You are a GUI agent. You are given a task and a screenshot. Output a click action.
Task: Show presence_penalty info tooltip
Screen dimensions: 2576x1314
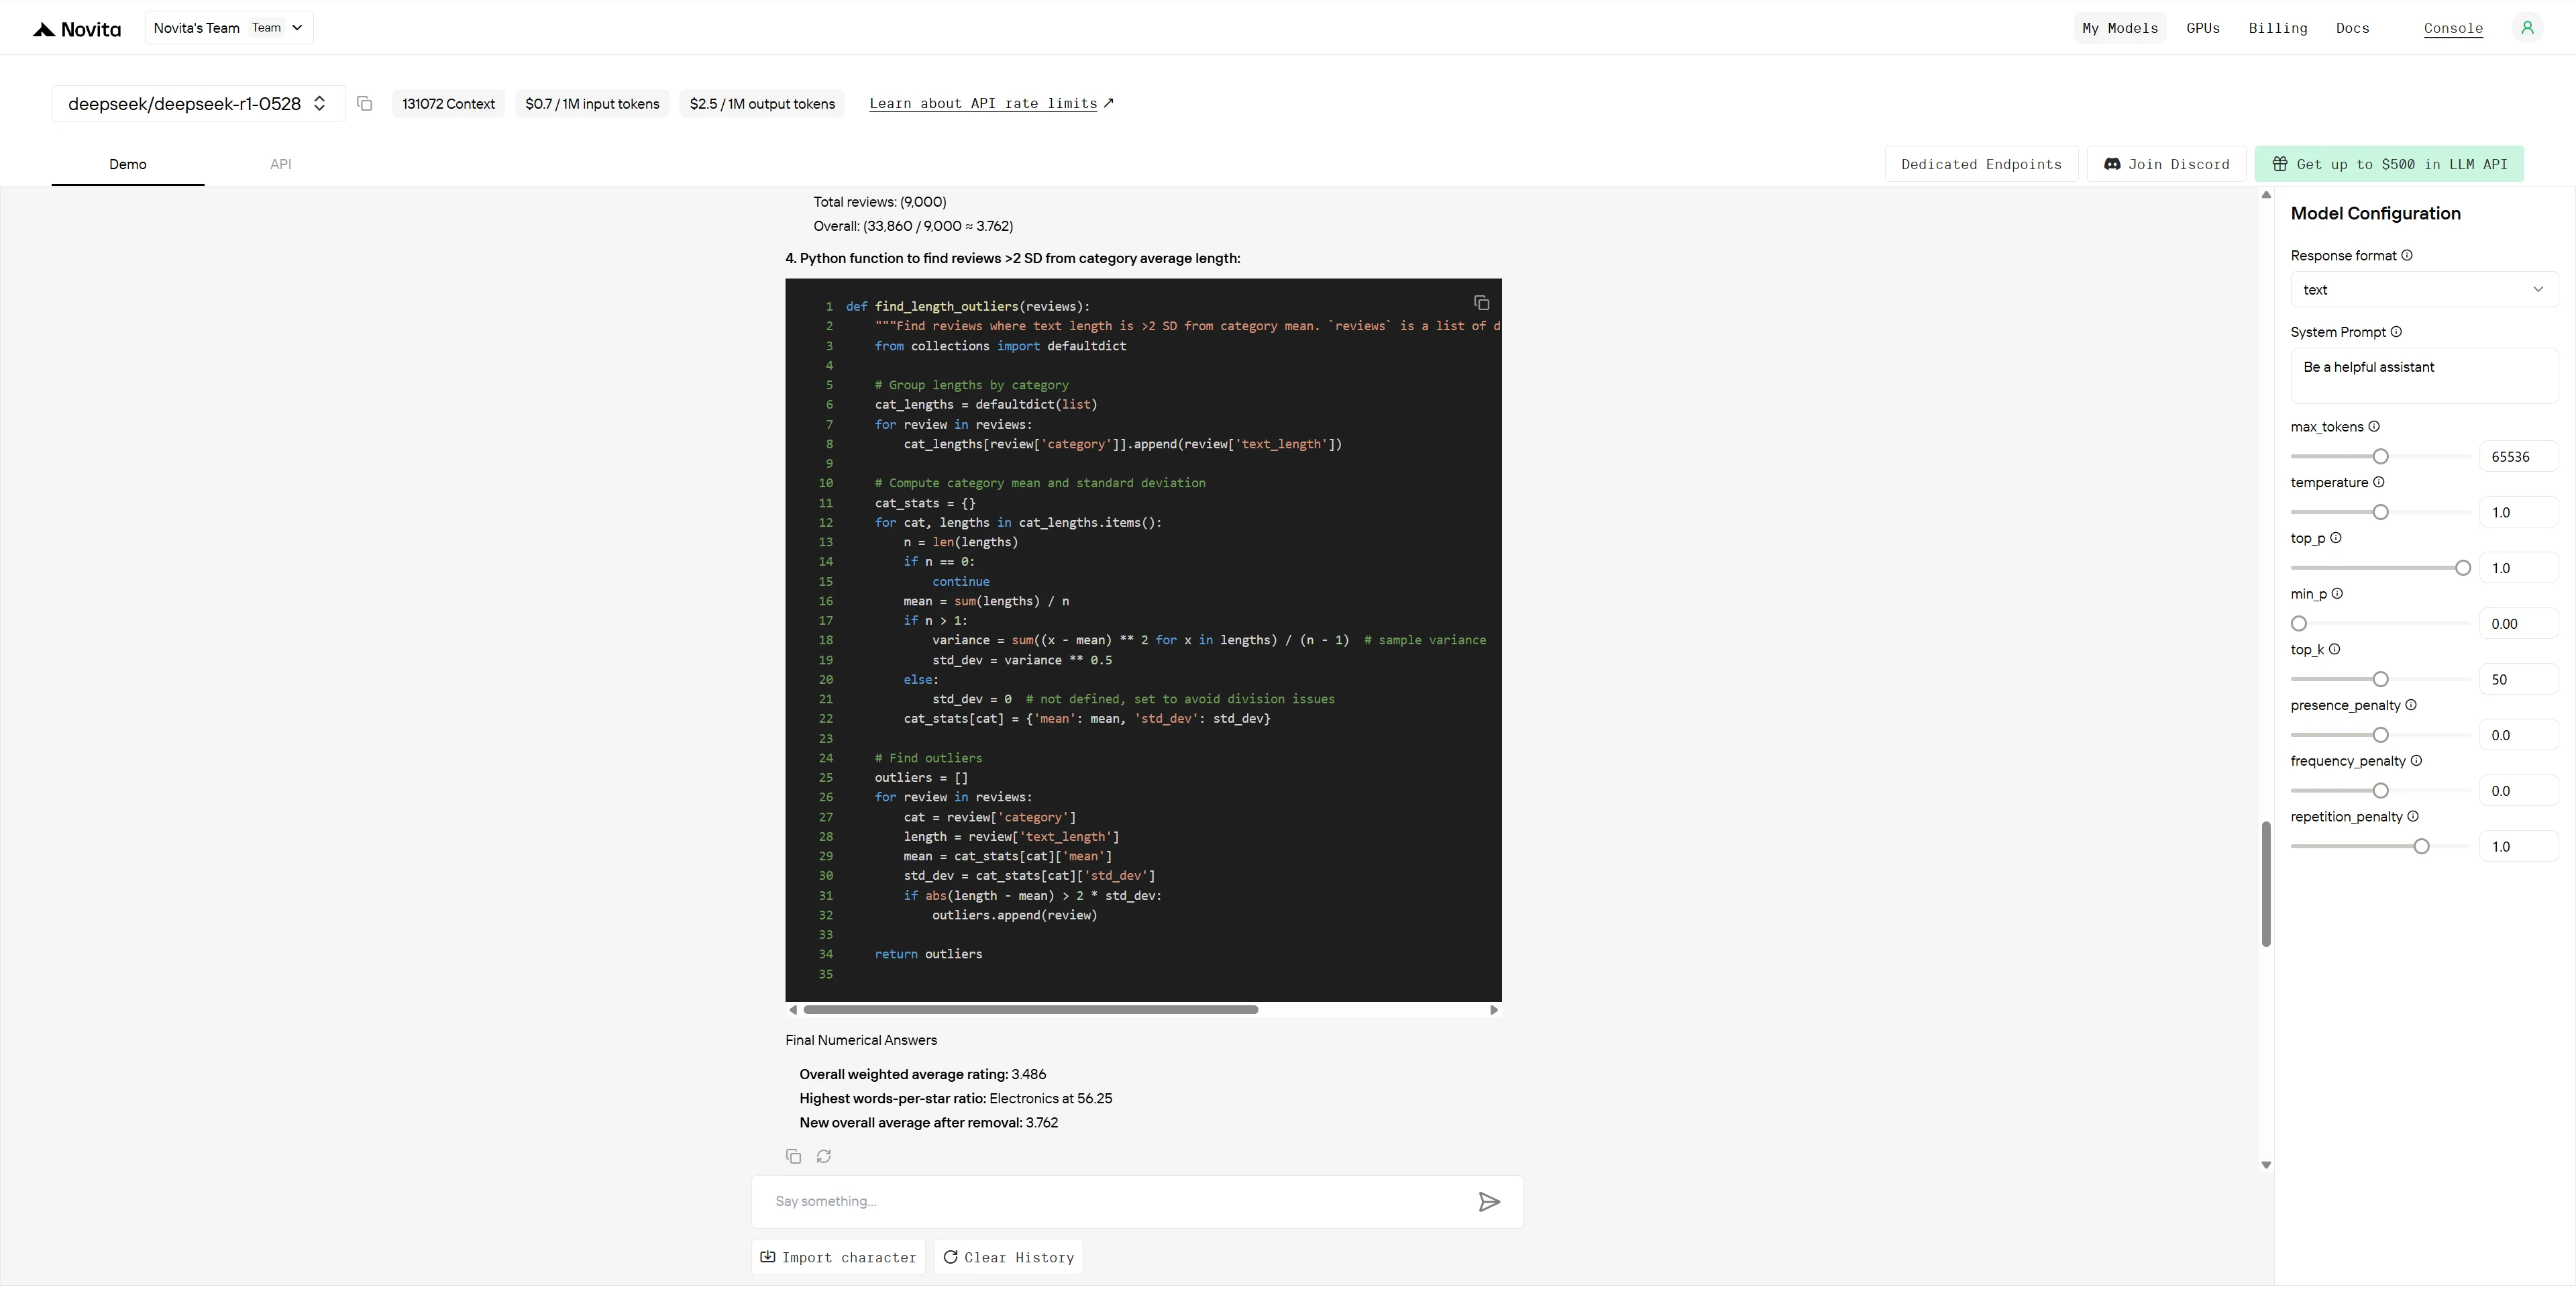point(2411,705)
